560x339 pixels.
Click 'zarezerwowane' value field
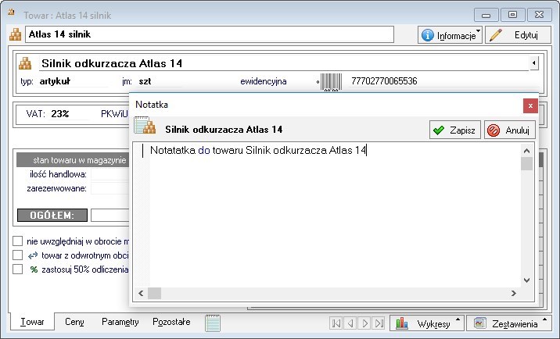[109, 188]
